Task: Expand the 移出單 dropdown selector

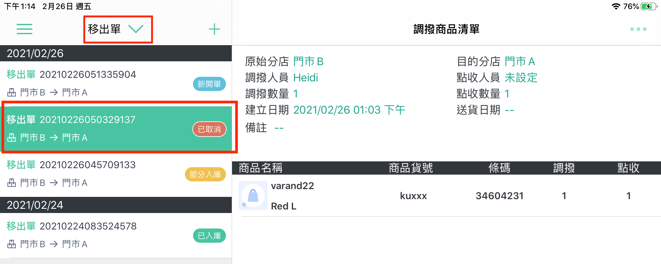Action: [118, 29]
